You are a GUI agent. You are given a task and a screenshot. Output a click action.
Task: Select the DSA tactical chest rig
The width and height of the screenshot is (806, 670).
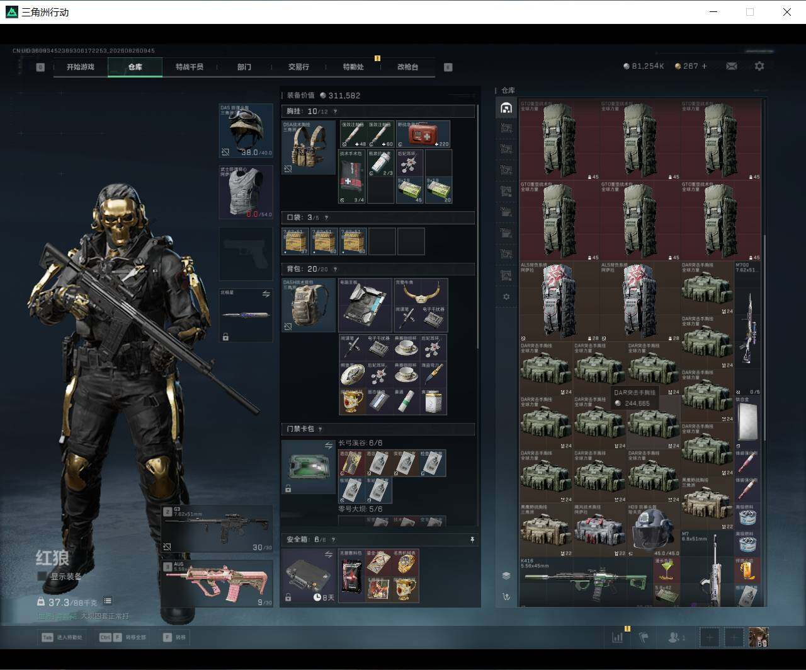click(309, 147)
